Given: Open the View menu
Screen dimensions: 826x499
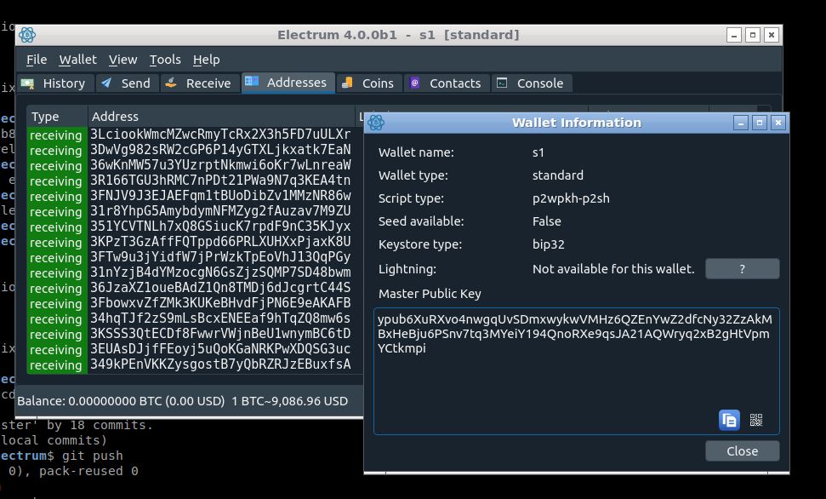Looking at the screenshot, I should [x=122, y=60].
